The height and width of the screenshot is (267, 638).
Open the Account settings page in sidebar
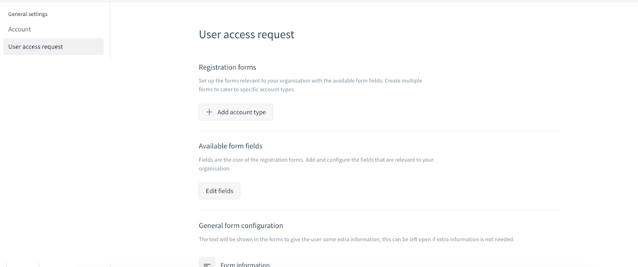[x=20, y=29]
